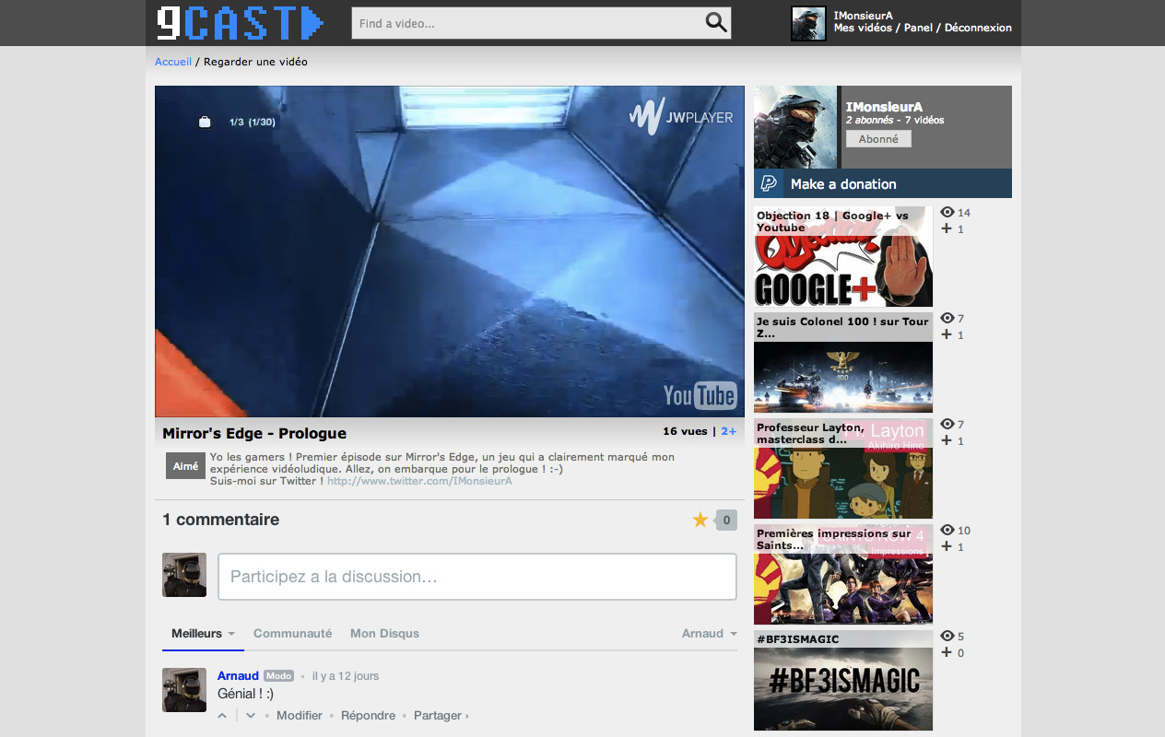Expand the Partager sharing options
Screen dimensions: 1165x737
click(441, 715)
